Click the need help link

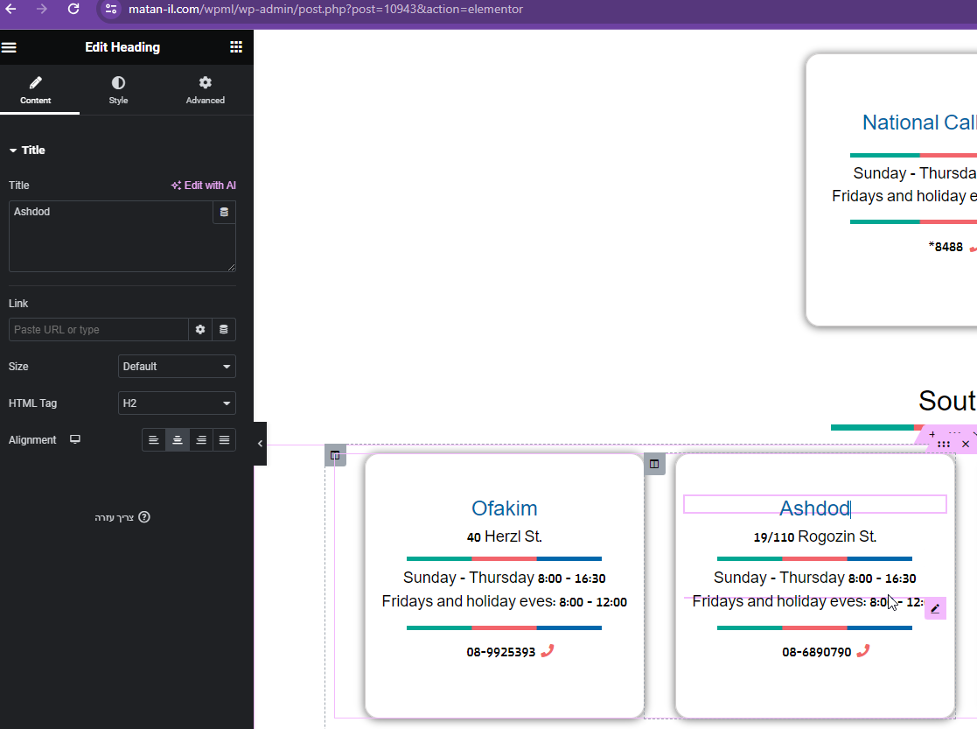coord(122,517)
